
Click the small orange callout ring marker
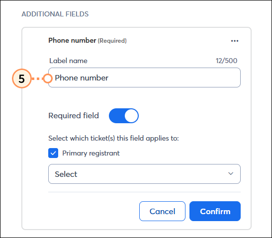coord(48,79)
